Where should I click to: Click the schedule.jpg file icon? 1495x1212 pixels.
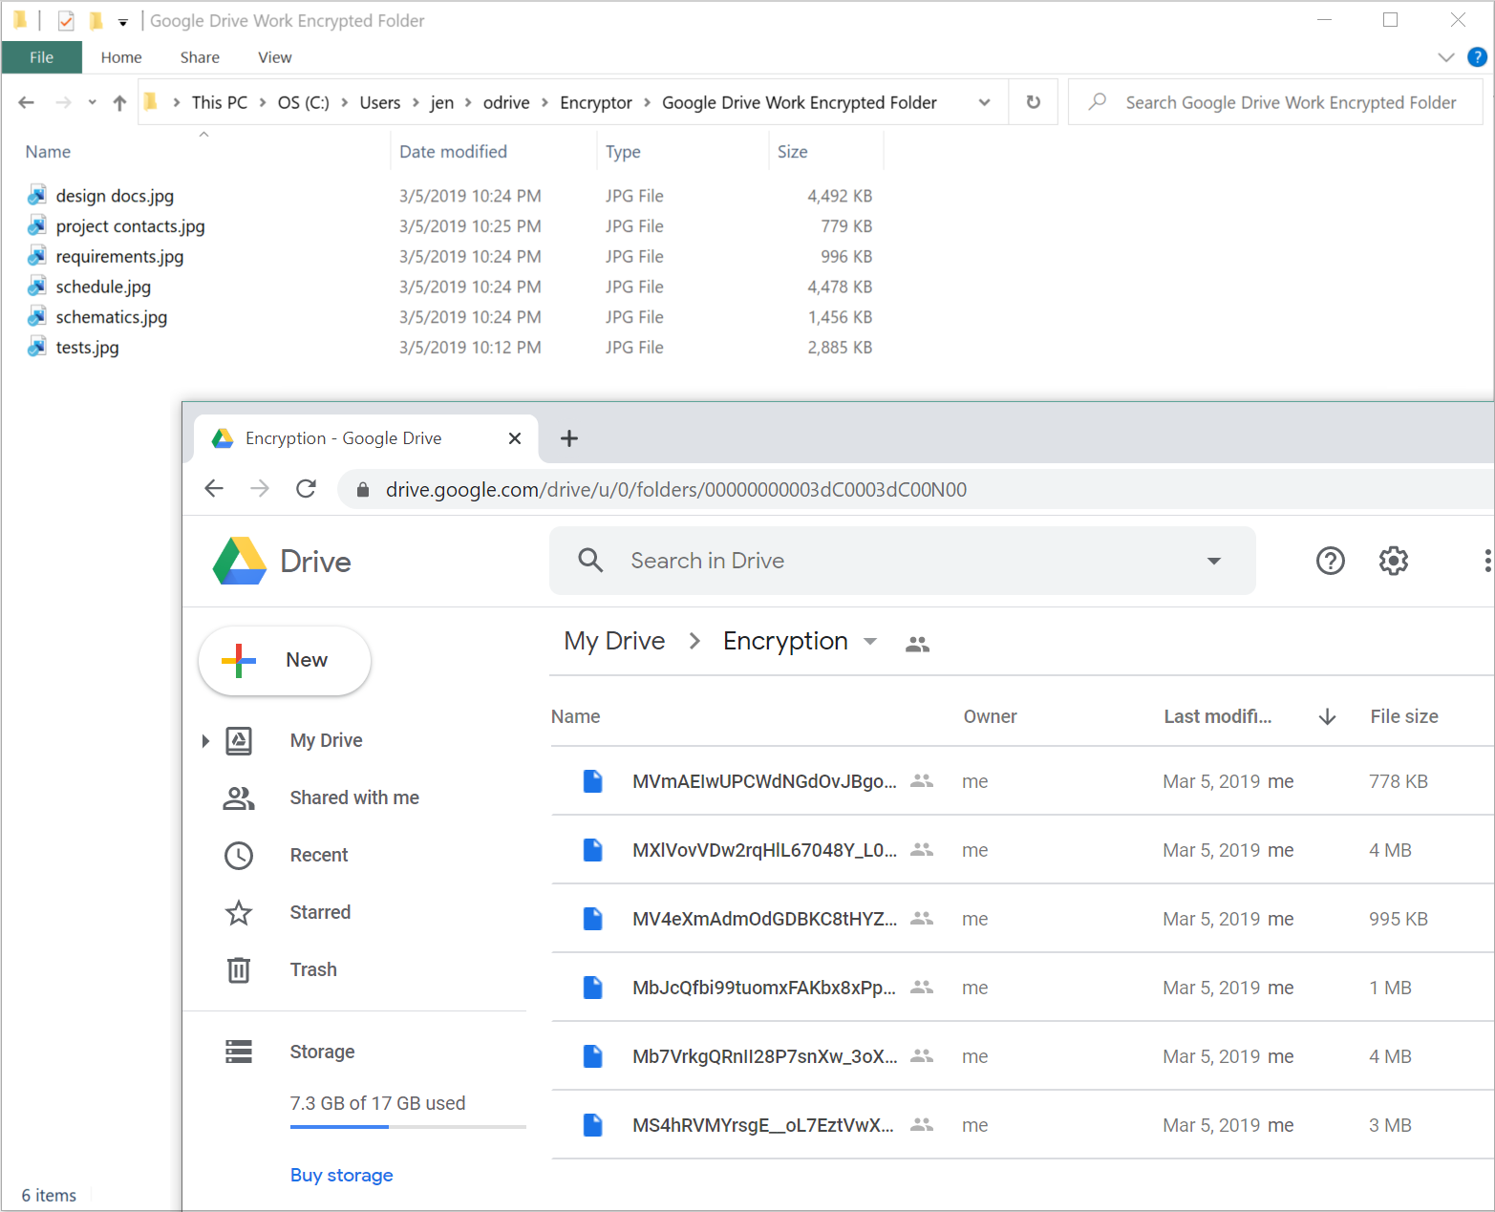click(37, 287)
